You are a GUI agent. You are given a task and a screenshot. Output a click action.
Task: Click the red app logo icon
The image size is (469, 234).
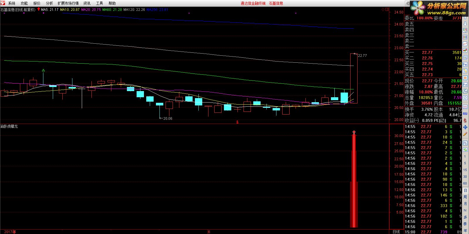[x=3, y=3]
